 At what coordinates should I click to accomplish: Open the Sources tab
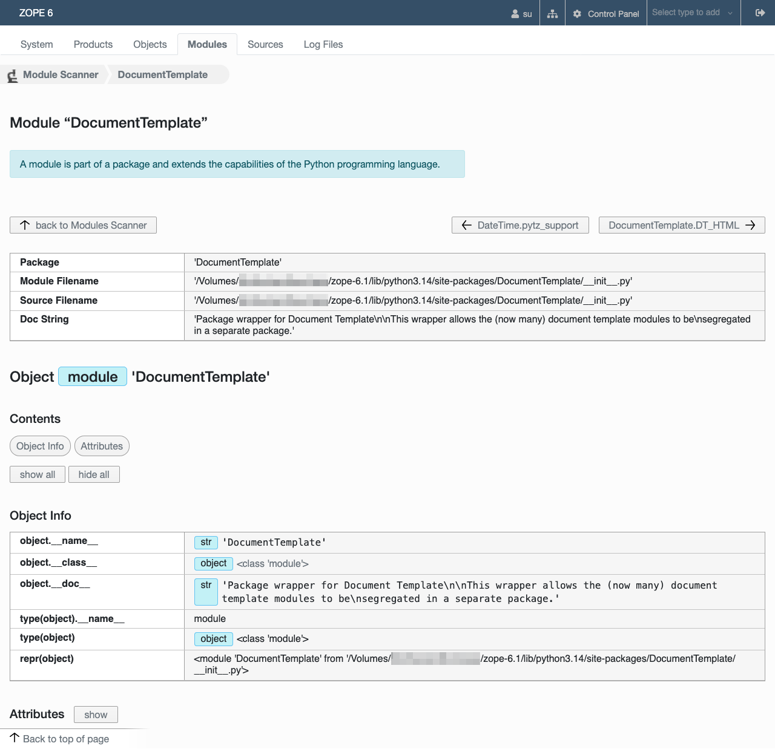tap(265, 44)
